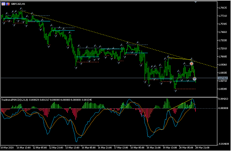Click the 12 Mar 05:00 time label
This screenshot has width=231, height=151.
pyautogui.click(x=40, y=147)
